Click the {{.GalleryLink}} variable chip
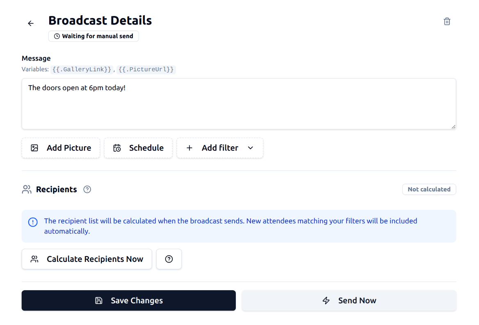The width and height of the screenshot is (479, 325). tap(82, 70)
